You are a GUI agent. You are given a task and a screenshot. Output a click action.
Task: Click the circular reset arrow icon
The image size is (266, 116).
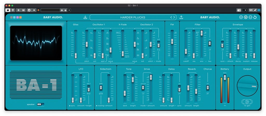coord(255,17)
